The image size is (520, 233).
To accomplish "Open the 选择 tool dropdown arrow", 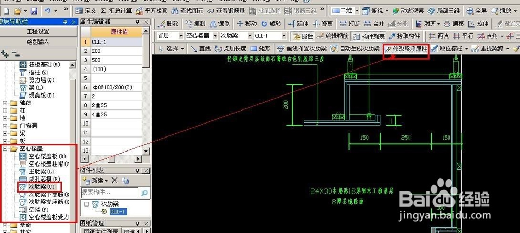I will 183,49.
